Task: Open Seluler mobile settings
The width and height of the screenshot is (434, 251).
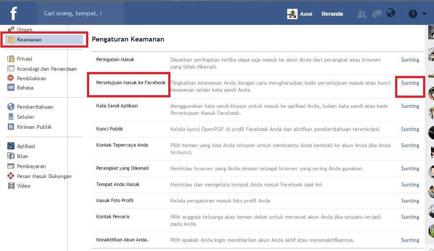Action: (x=25, y=117)
